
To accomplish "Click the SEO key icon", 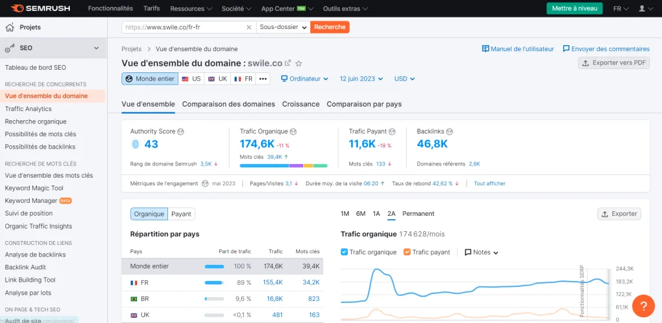I will [x=10, y=48].
